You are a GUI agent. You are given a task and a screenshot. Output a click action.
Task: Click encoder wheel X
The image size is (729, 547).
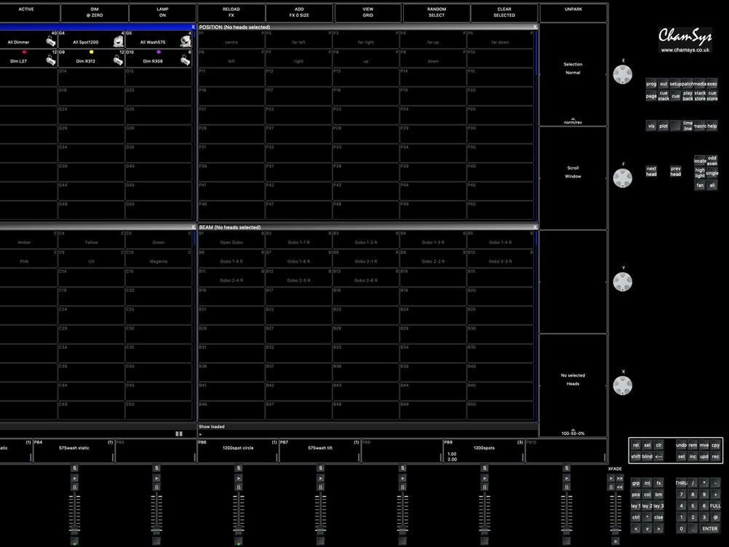(623, 386)
